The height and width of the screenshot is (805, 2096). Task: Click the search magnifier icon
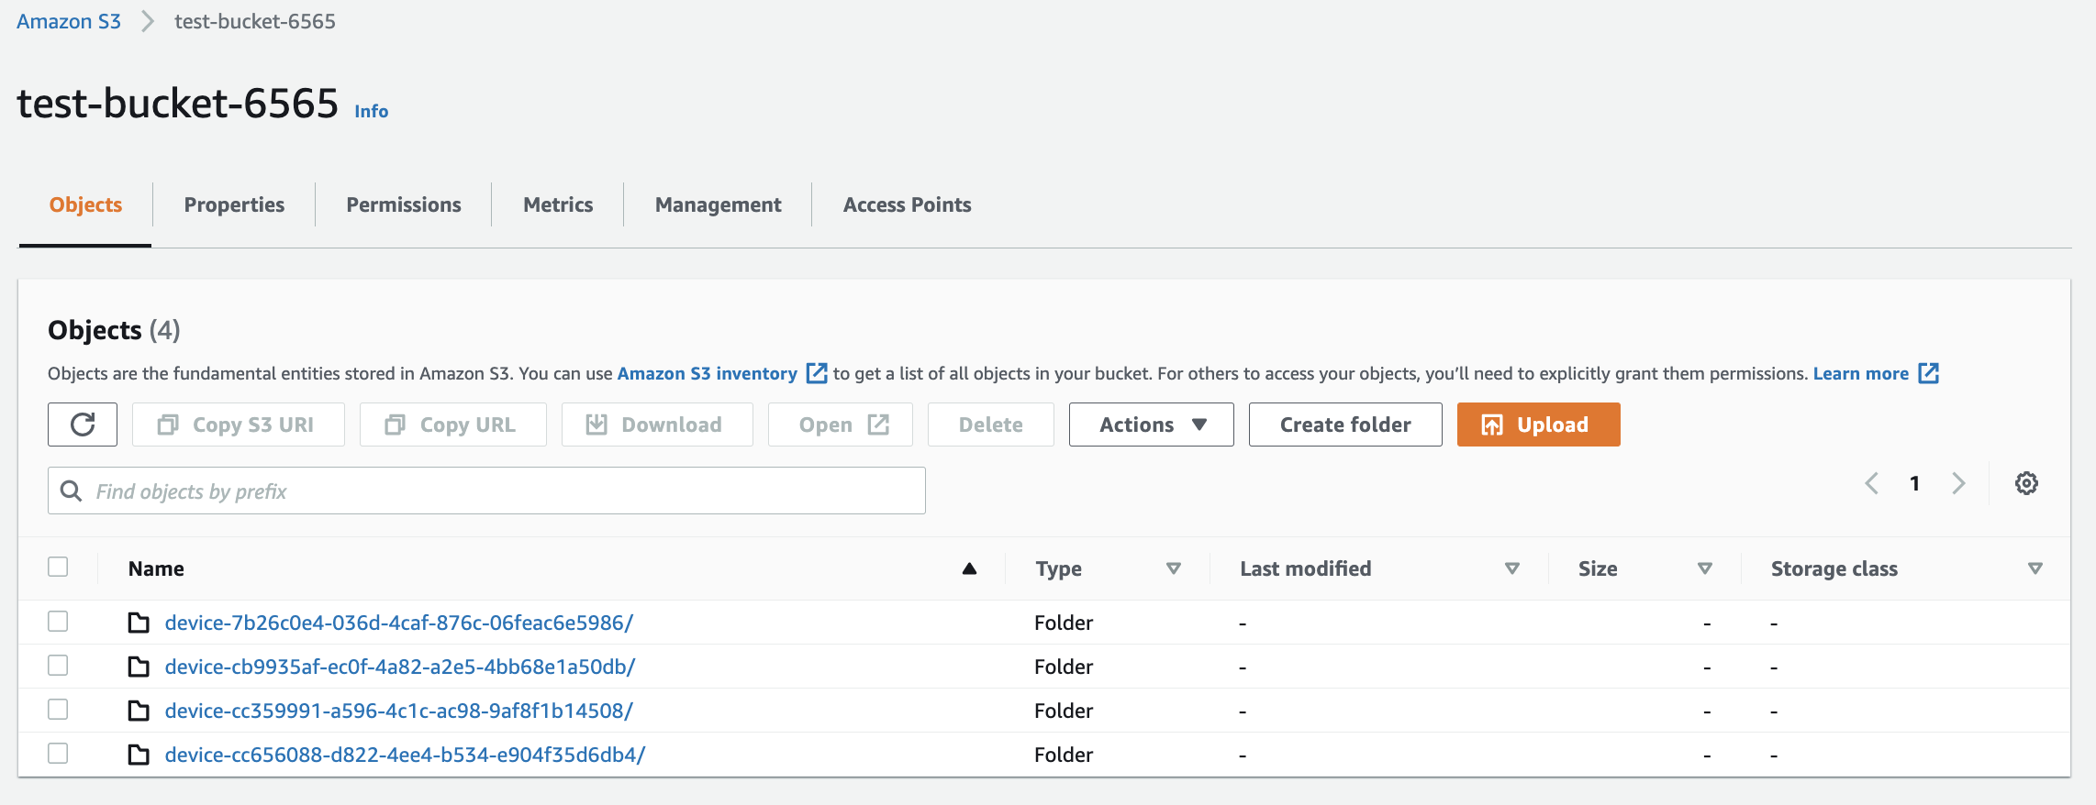[71, 491]
